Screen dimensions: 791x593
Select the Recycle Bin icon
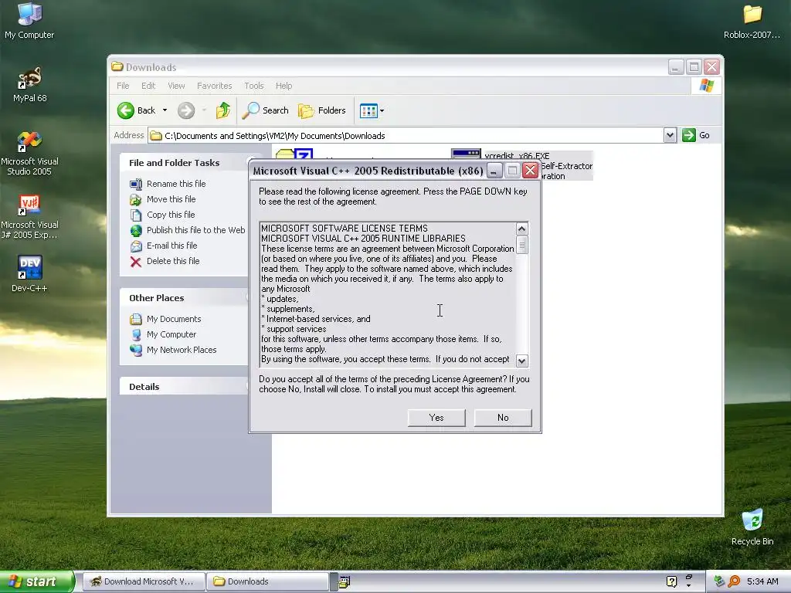[x=752, y=527]
